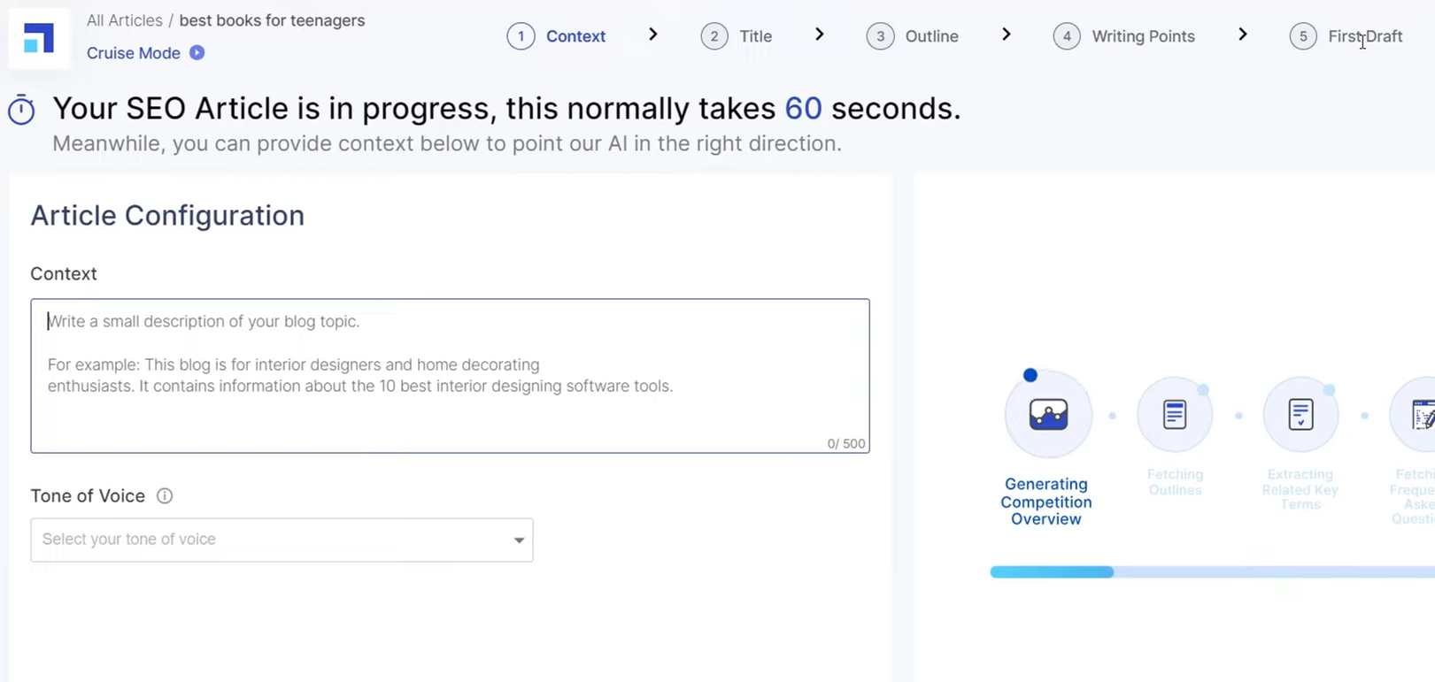Click the Fetching Outlines document icon
This screenshot has height=682, width=1435.
pos(1175,412)
